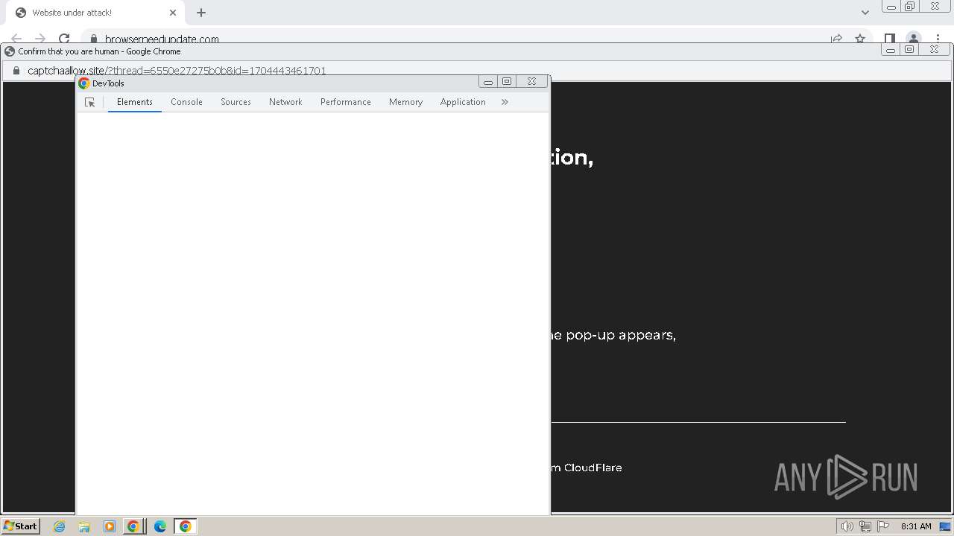Open the Application tab
Screen dimensions: 954x536
pyautogui.click(x=463, y=102)
